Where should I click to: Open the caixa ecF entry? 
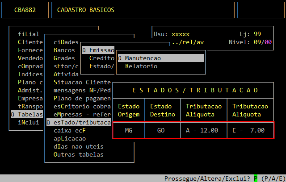[x=69, y=130]
